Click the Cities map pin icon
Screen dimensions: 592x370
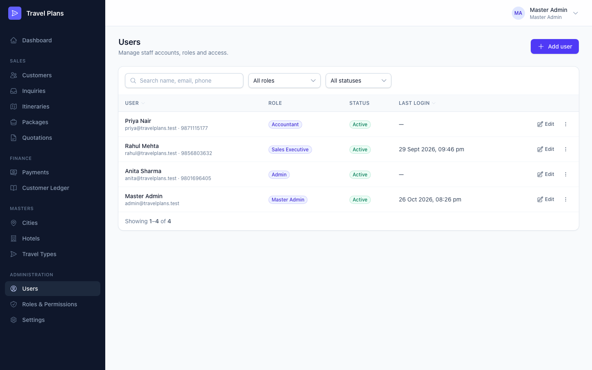[14, 223]
